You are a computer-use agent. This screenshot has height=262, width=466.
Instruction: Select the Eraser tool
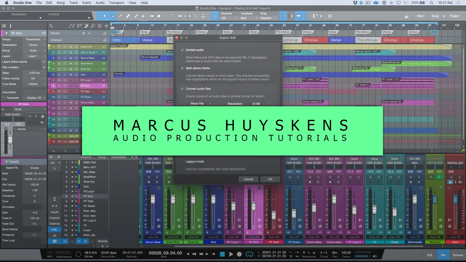tap(128, 16)
